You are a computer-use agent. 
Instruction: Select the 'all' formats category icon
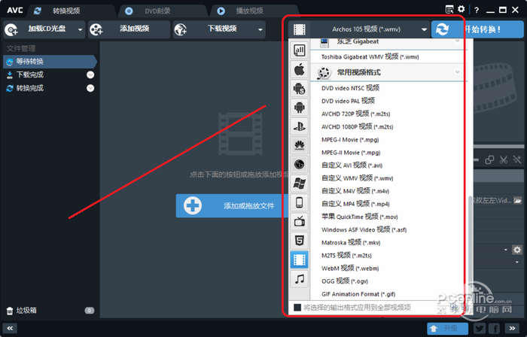click(299, 50)
